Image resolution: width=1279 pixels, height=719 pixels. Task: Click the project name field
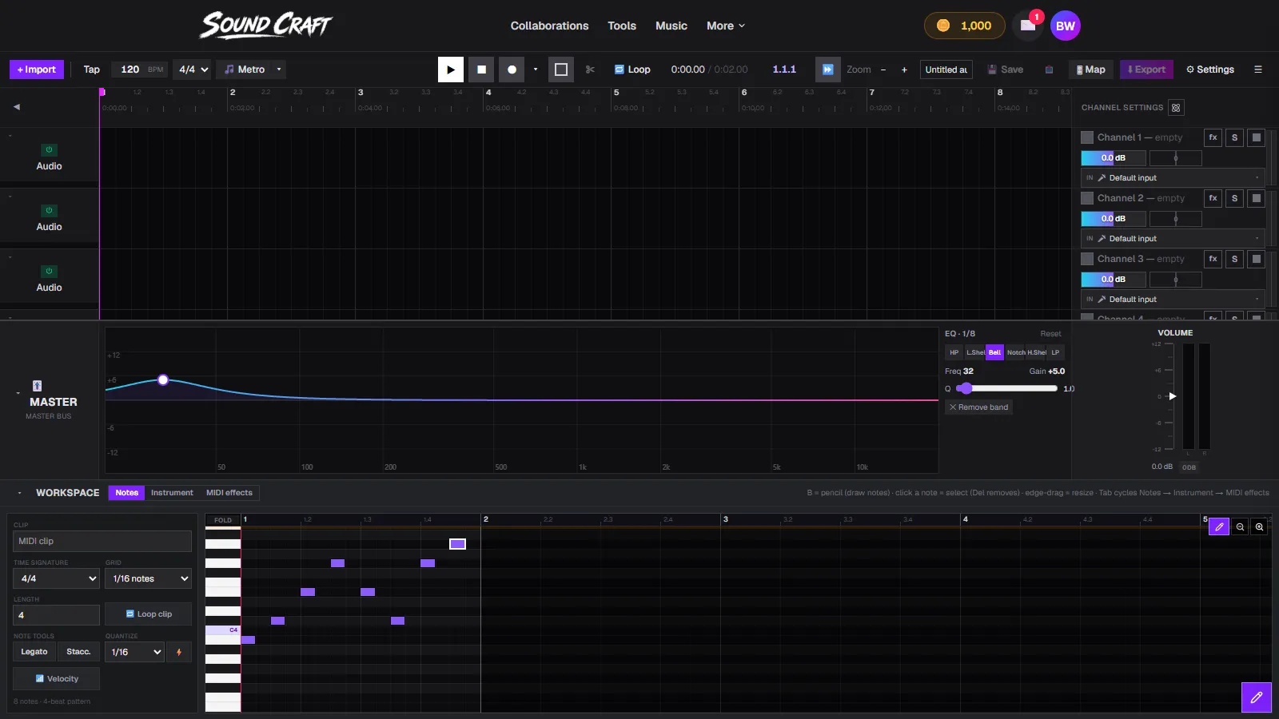tap(946, 70)
